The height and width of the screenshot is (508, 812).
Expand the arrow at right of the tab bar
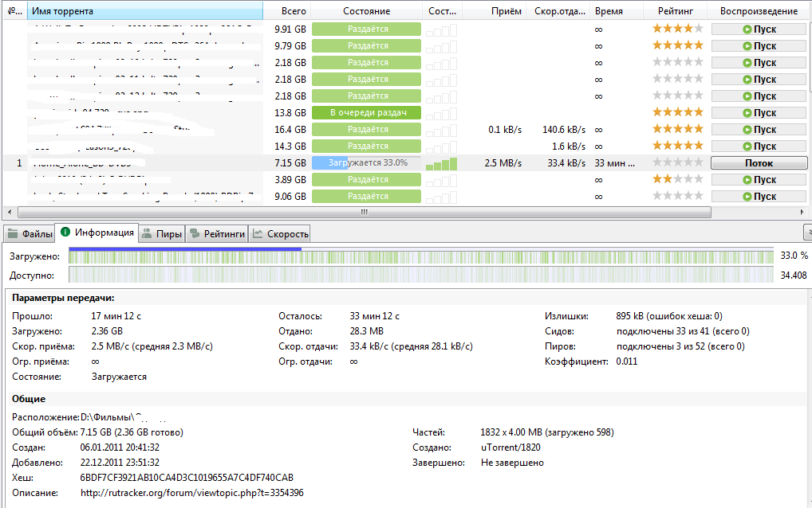pyautogui.click(x=807, y=232)
